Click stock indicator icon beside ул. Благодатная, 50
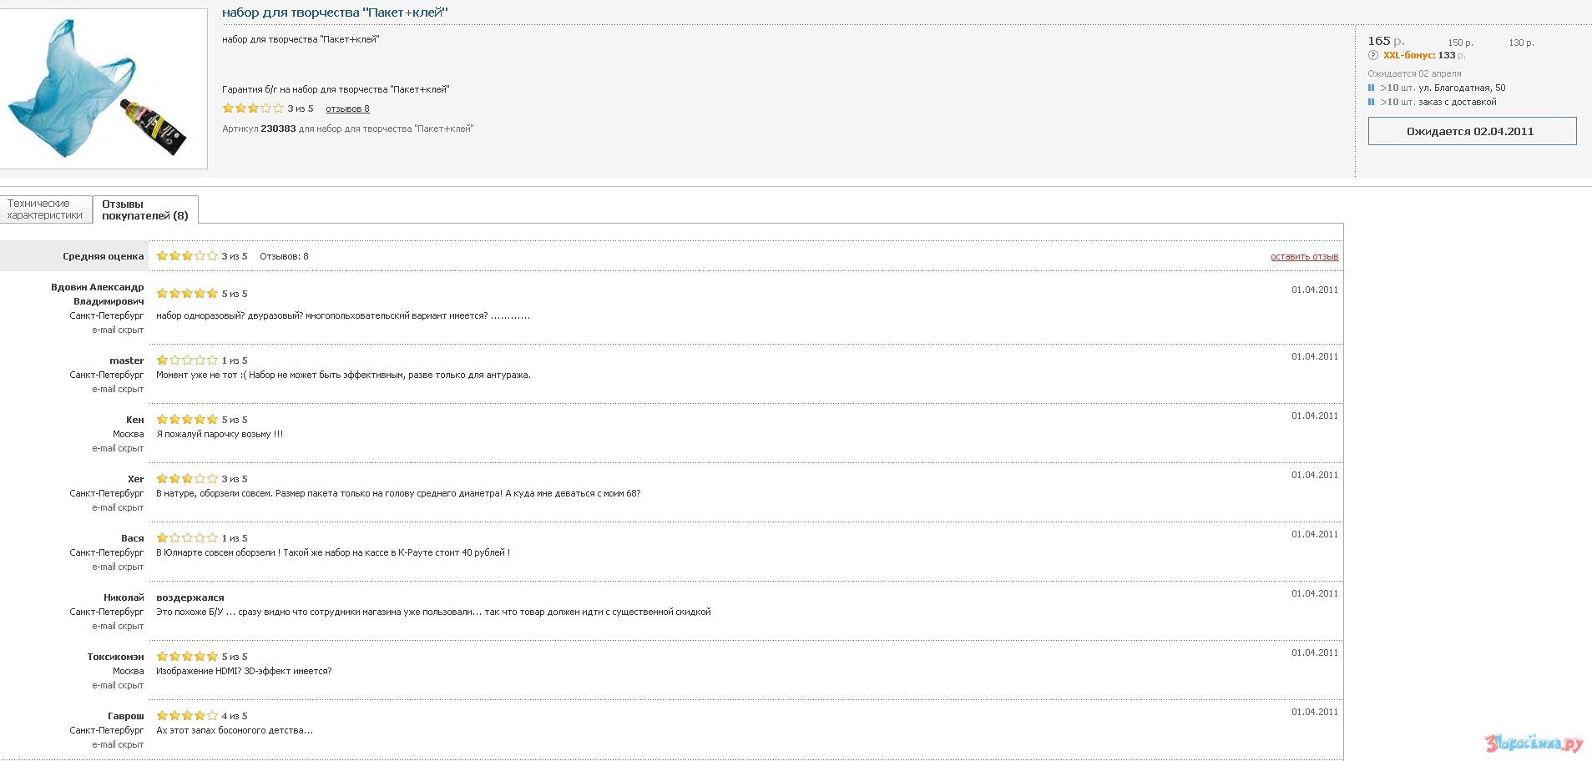 [x=1372, y=88]
